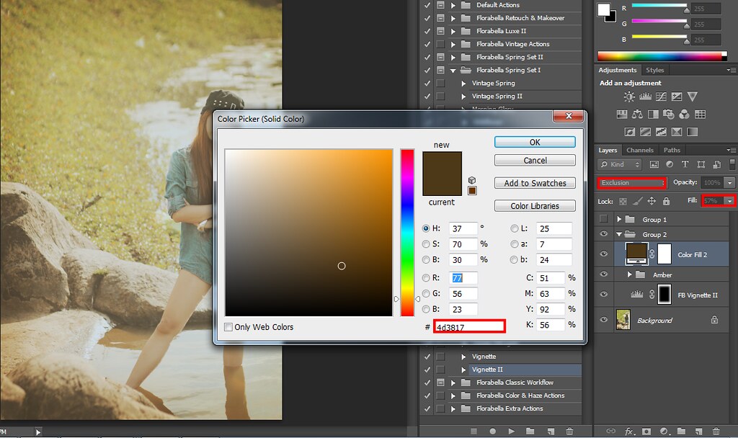Click the vertical rainbow hue slider
This screenshot has width=738, height=438.
click(407, 231)
